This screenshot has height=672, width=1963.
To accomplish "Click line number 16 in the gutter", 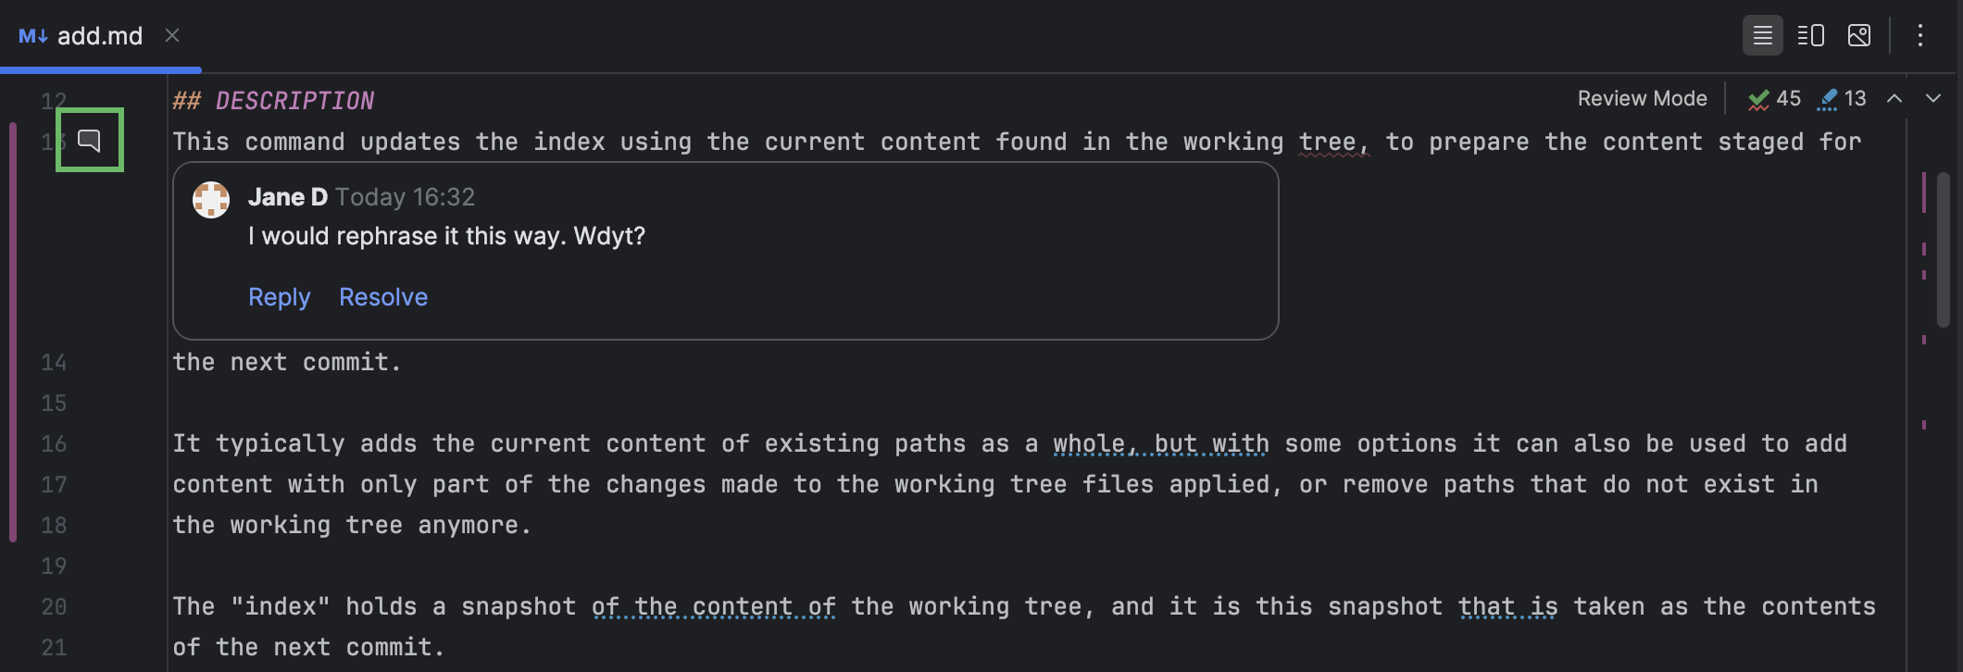I will click(x=54, y=443).
